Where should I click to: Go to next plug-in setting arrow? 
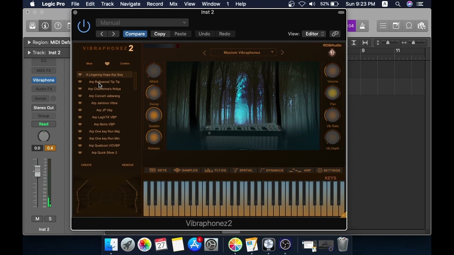click(113, 34)
